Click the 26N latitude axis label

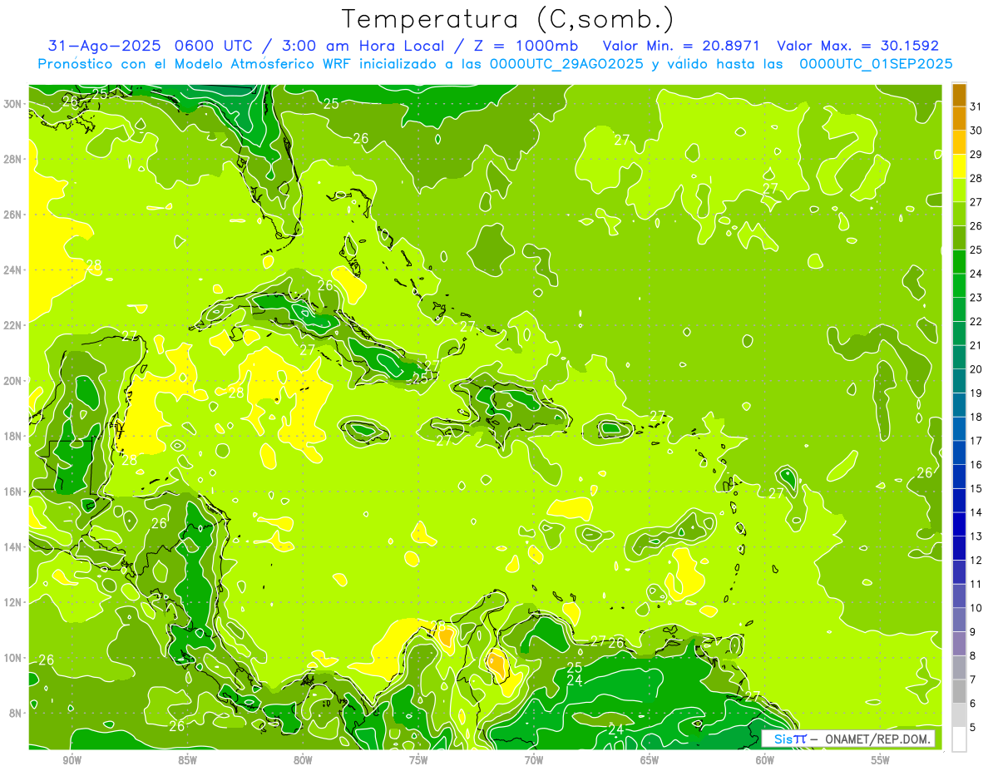(x=13, y=215)
